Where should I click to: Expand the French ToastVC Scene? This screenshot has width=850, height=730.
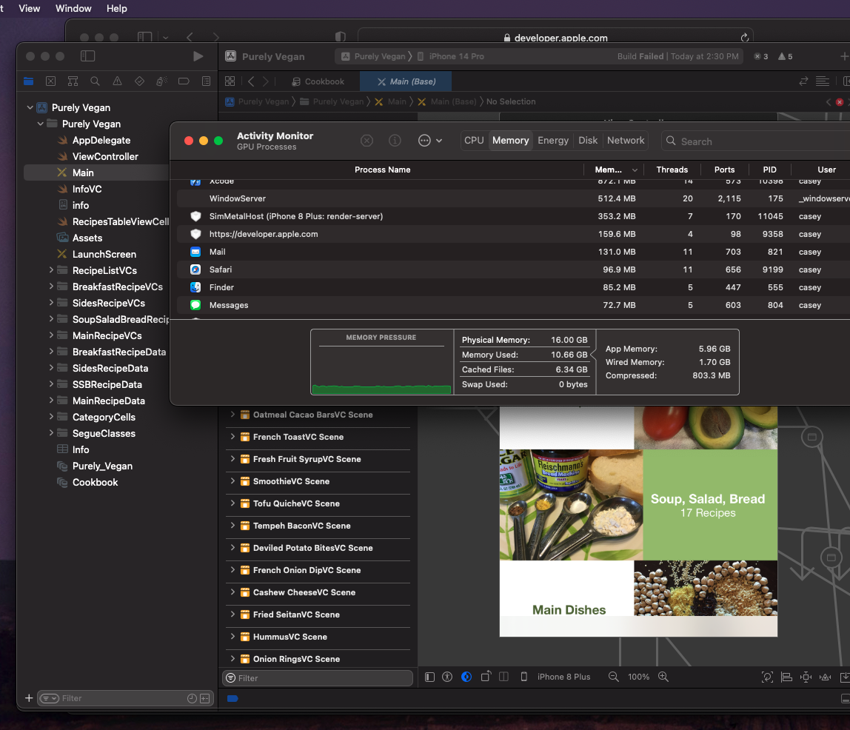click(x=232, y=437)
